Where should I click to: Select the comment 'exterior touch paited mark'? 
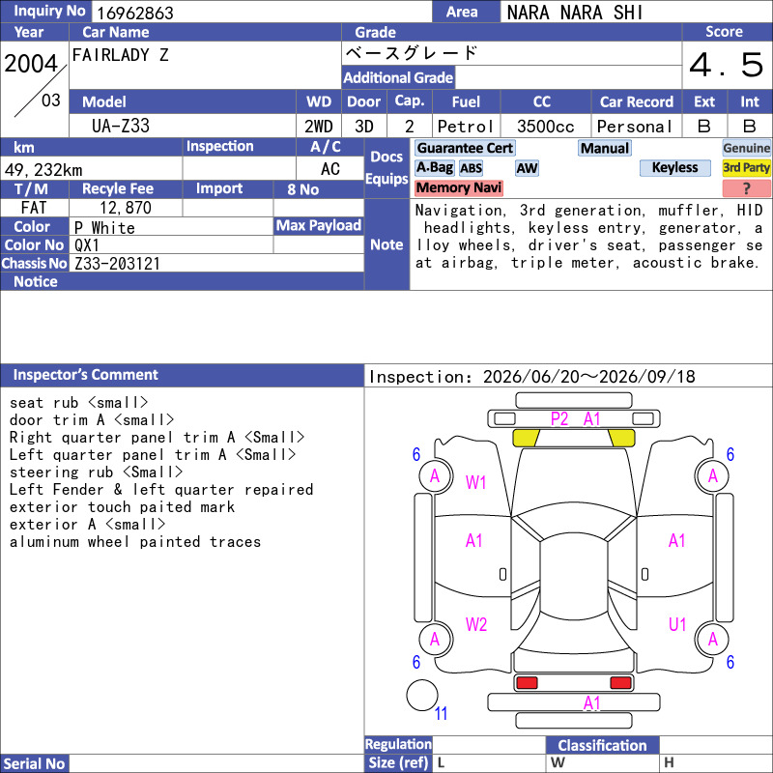pyautogui.click(x=122, y=506)
